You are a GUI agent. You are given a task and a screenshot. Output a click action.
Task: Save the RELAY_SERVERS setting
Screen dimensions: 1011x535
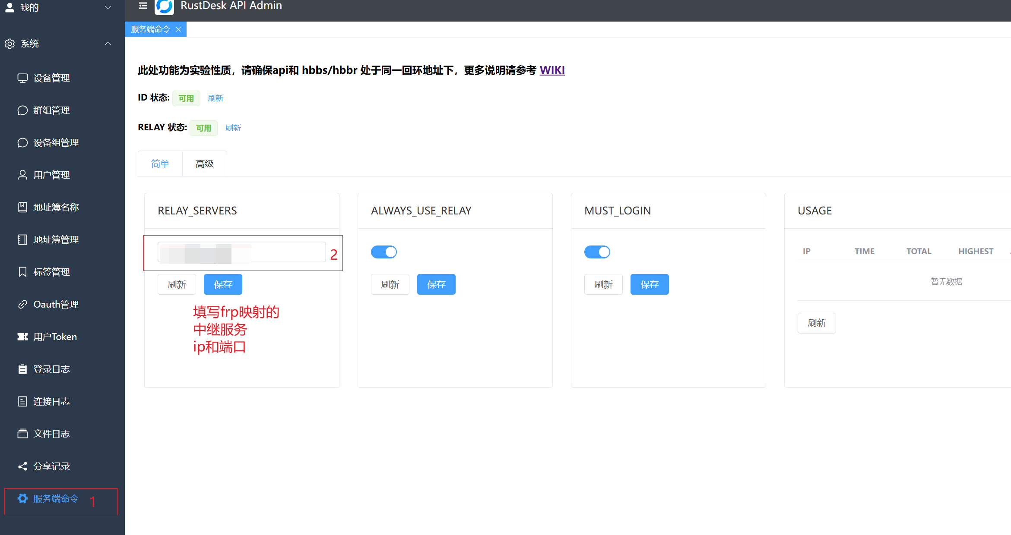tap(223, 284)
